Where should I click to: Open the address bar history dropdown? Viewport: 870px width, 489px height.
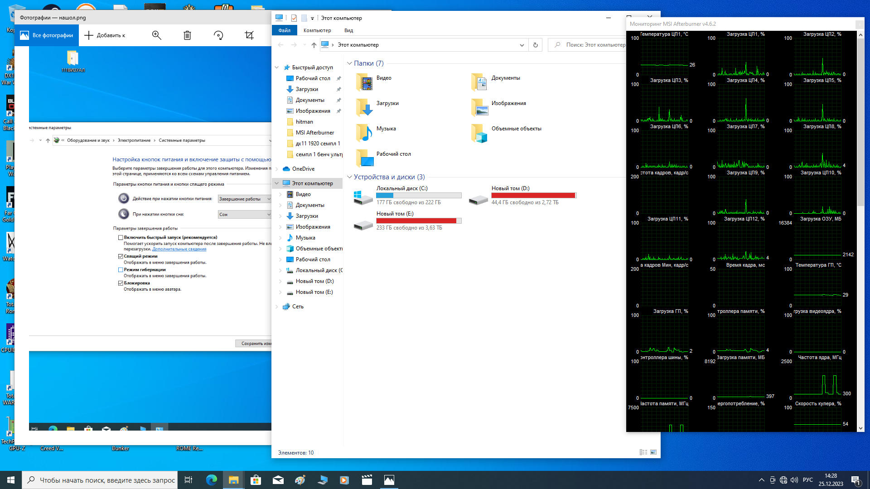[x=522, y=45]
